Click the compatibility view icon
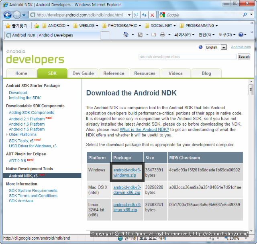The width and height of the screenshot is (257, 244). [x=136, y=15]
